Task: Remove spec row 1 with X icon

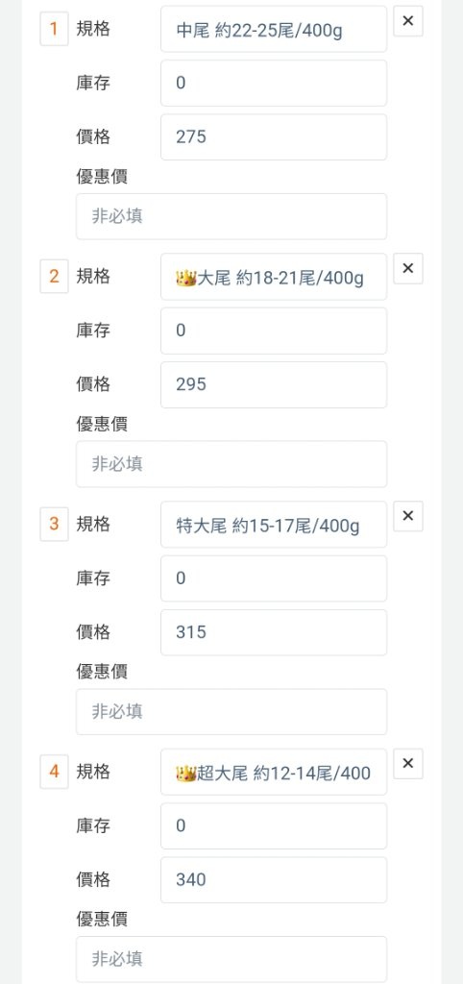Action: tap(408, 21)
